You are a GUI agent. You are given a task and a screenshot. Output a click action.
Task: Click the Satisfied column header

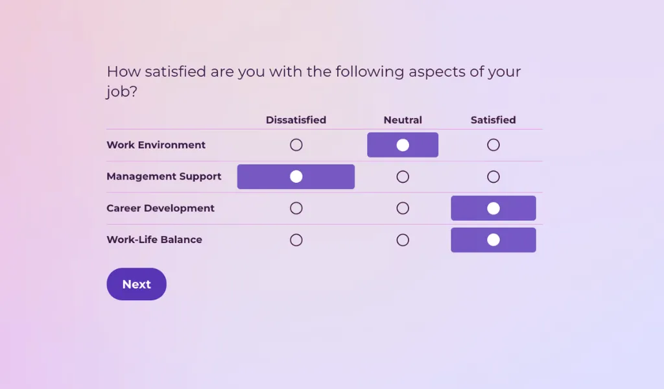click(x=493, y=120)
